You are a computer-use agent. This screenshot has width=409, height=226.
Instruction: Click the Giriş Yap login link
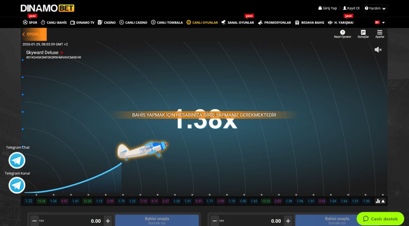[328, 8]
